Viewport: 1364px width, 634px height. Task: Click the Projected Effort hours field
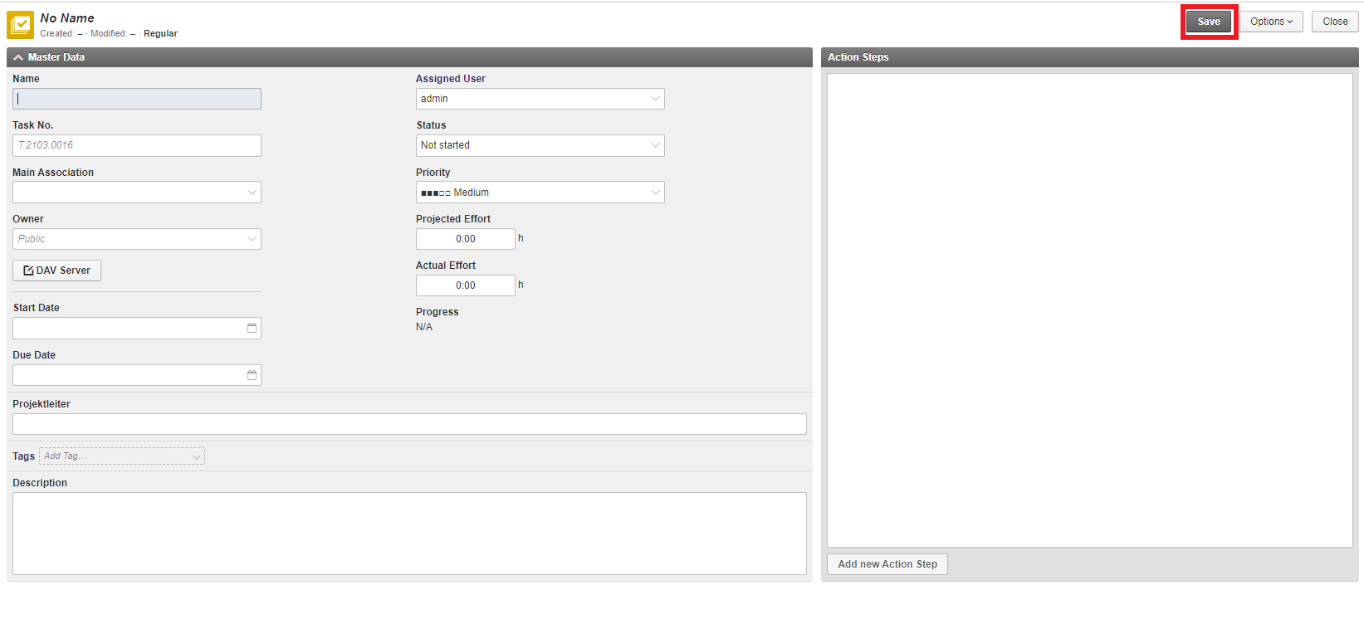click(465, 239)
